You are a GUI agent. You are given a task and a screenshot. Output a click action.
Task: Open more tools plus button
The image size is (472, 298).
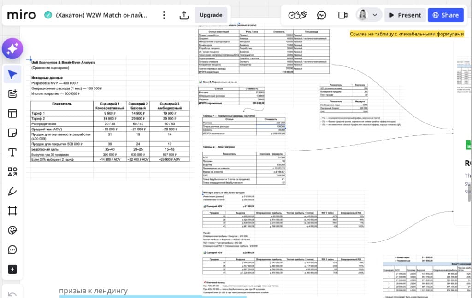tap(12, 269)
